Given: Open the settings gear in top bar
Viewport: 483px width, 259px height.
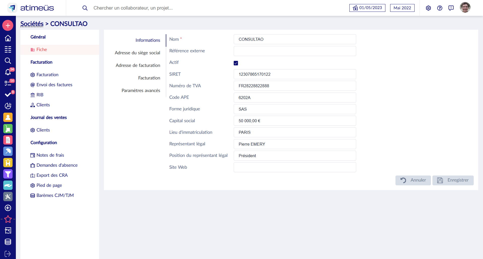Looking at the screenshot, I should pyautogui.click(x=428, y=8).
